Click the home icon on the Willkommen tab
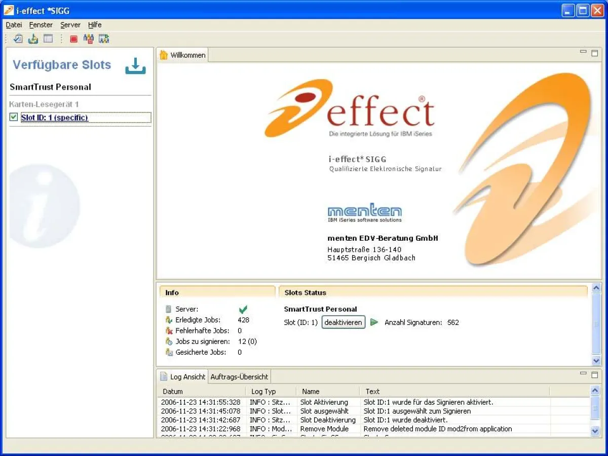 (x=164, y=55)
